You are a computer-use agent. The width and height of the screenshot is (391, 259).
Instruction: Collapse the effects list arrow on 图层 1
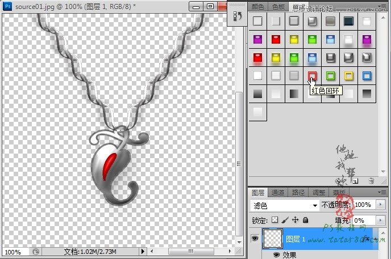pos(375,239)
